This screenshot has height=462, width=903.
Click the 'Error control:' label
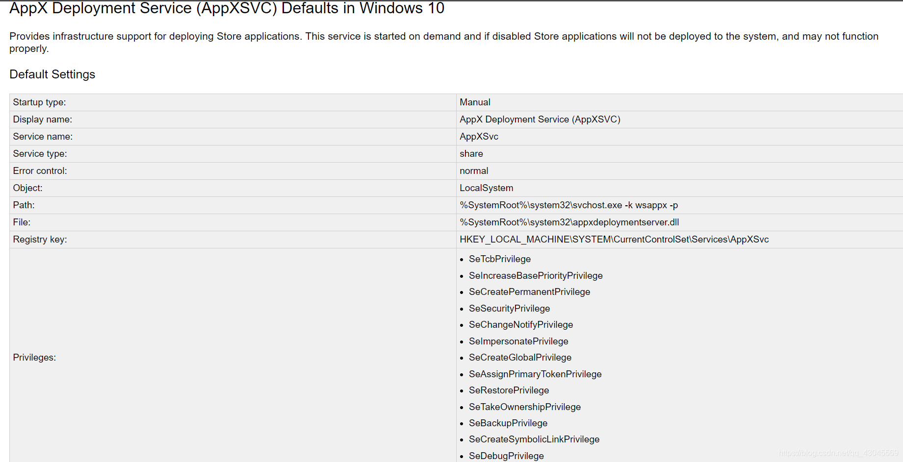[x=40, y=171]
